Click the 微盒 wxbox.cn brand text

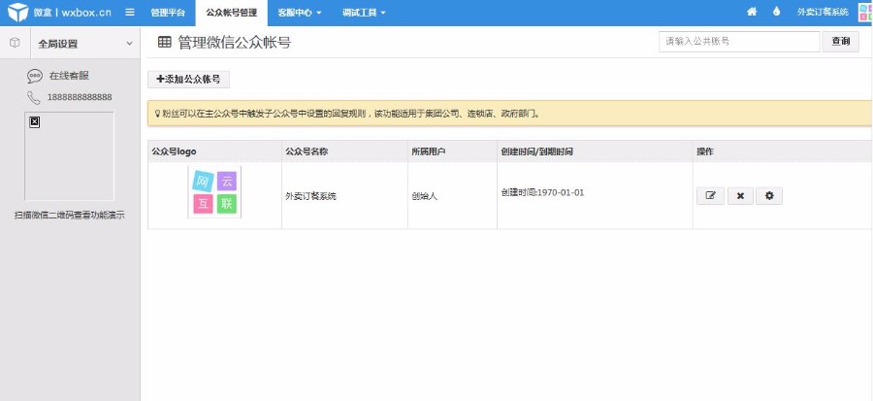click(72, 13)
